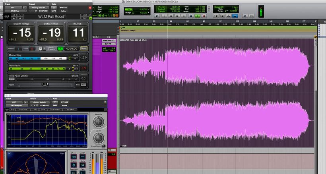Toggle the Count Off button
The width and height of the screenshot is (326, 174).
coord(219,7)
